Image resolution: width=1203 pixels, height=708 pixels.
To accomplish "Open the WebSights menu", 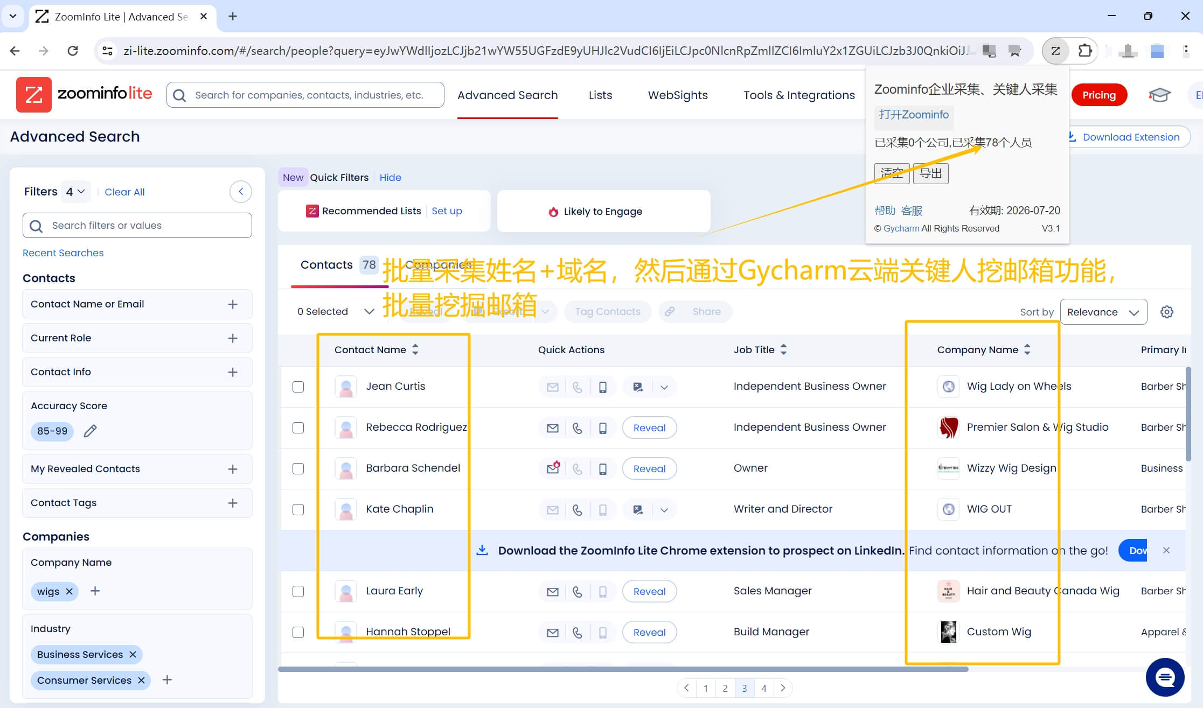I will (678, 95).
